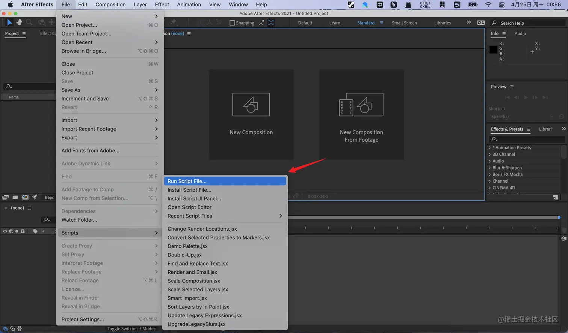Click the workspace panel layout icon
This screenshot has height=333, width=568.
click(481, 23)
